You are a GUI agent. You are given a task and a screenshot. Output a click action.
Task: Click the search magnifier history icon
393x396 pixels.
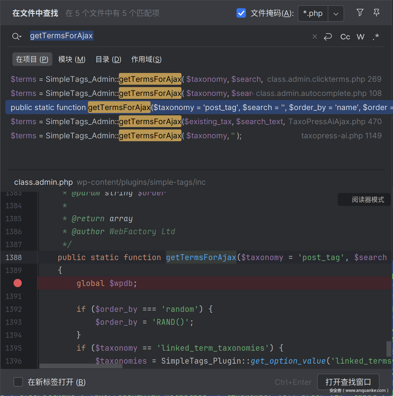[x=16, y=36]
